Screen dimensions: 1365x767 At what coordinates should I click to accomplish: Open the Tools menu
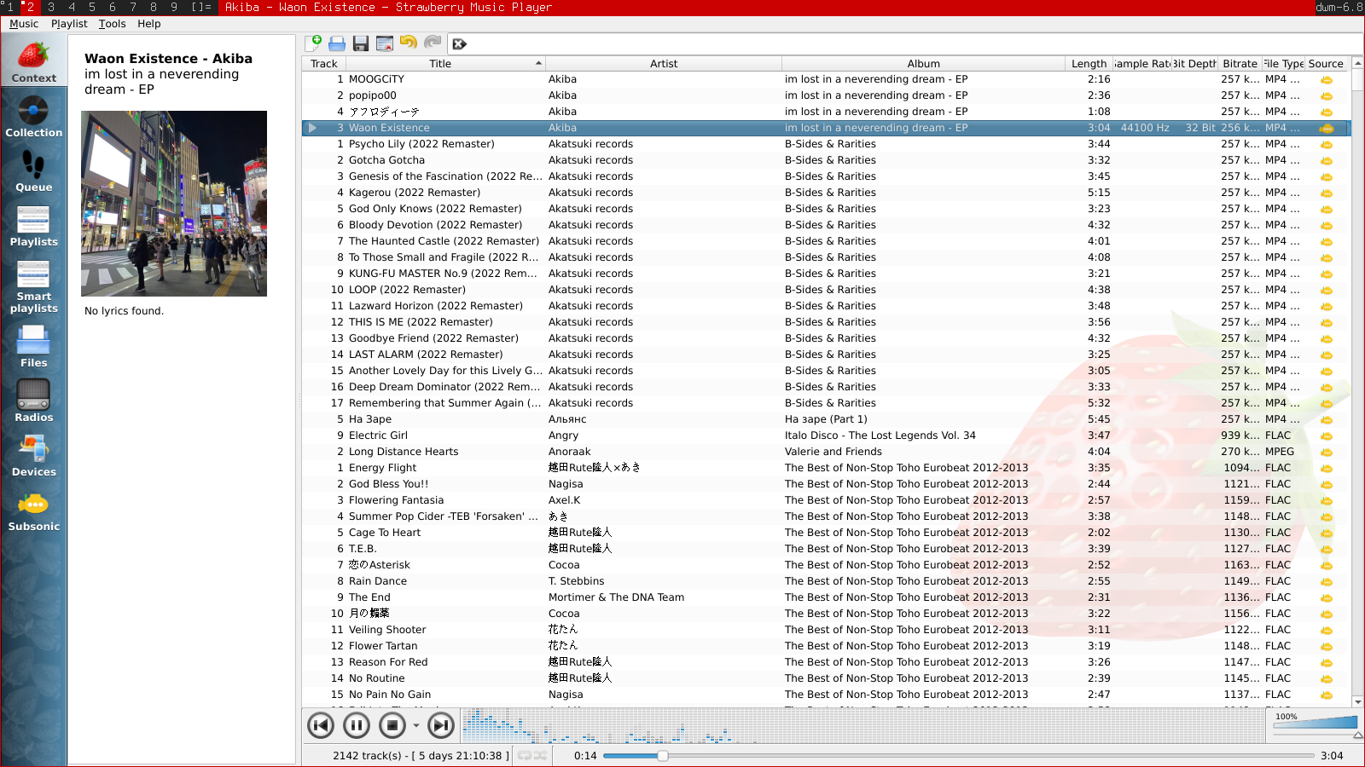point(112,24)
